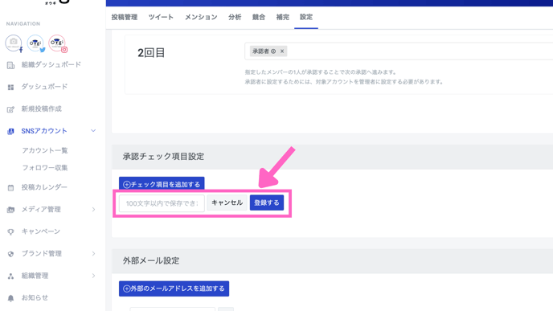Viewport: 553px width, 311px height.
Task: Focus the 100文字以内 check item input
Action: [162, 203]
